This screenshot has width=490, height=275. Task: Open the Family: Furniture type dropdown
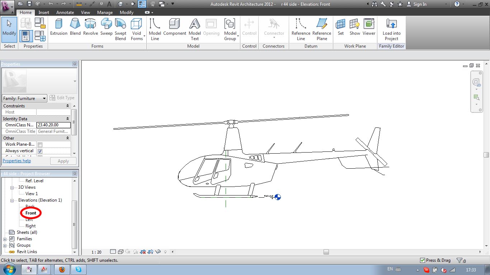(25, 98)
